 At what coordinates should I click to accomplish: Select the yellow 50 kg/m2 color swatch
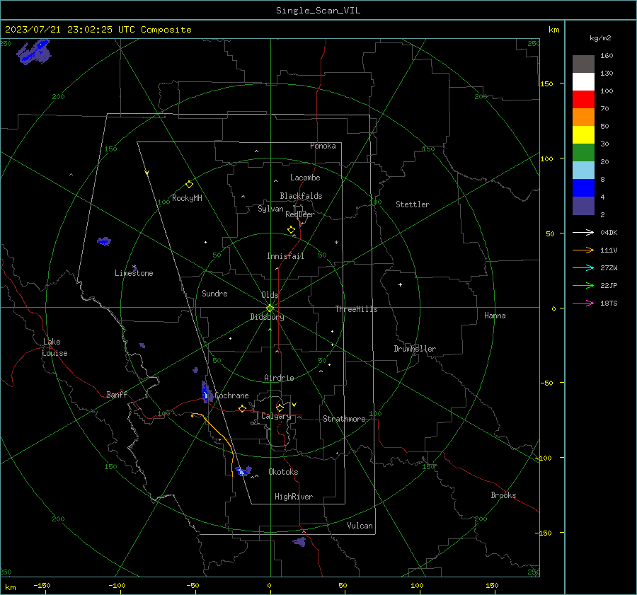tap(583, 135)
